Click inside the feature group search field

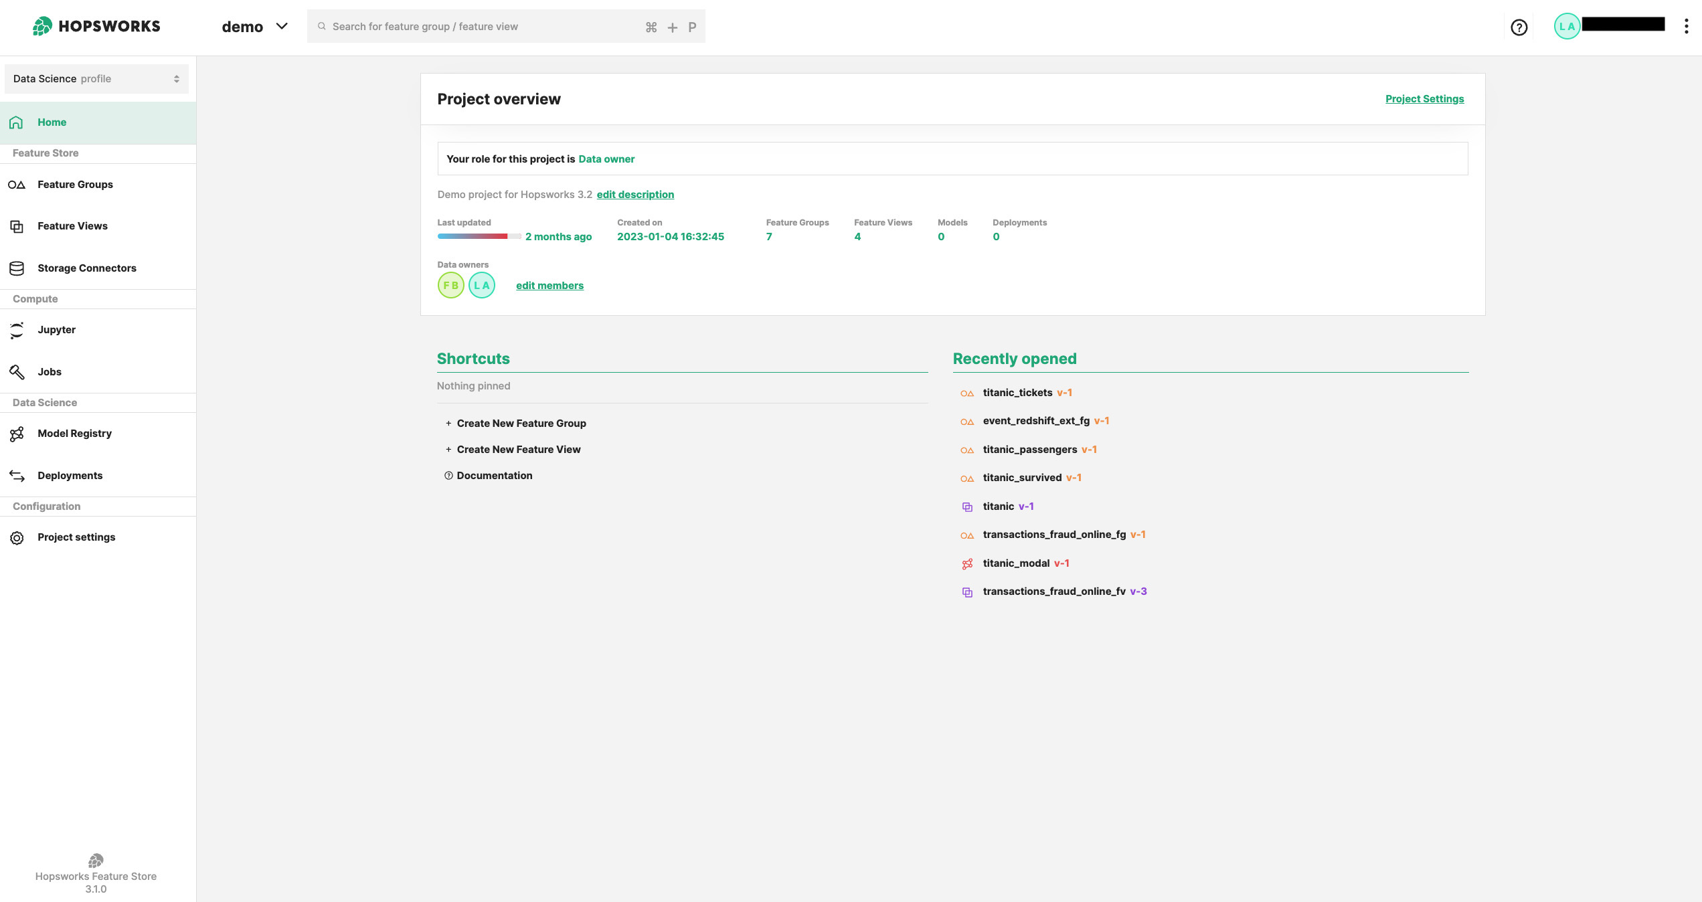469,26
